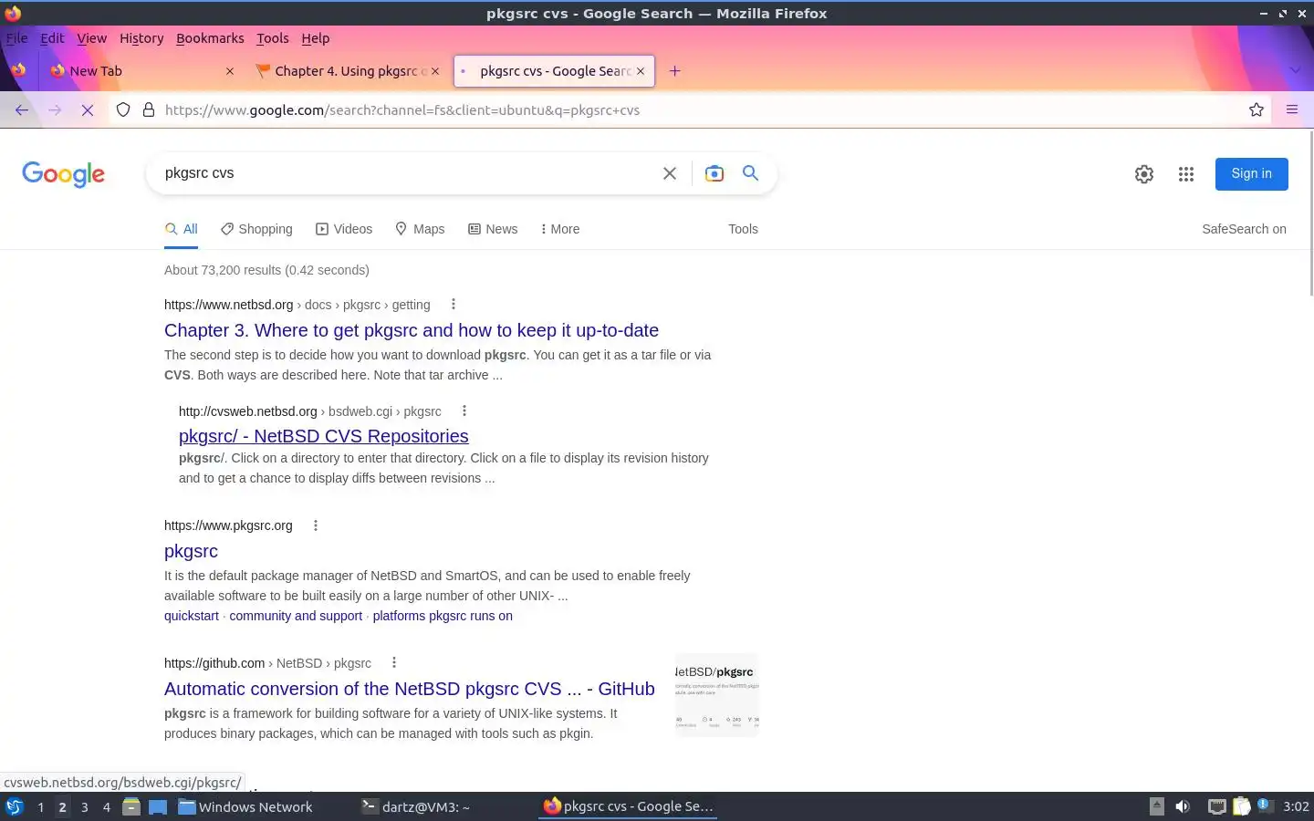Image resolution: width=1314 pixels, height=821 pixels.
Task: Open Windows Network taskbar window
Action: (245, 806)
